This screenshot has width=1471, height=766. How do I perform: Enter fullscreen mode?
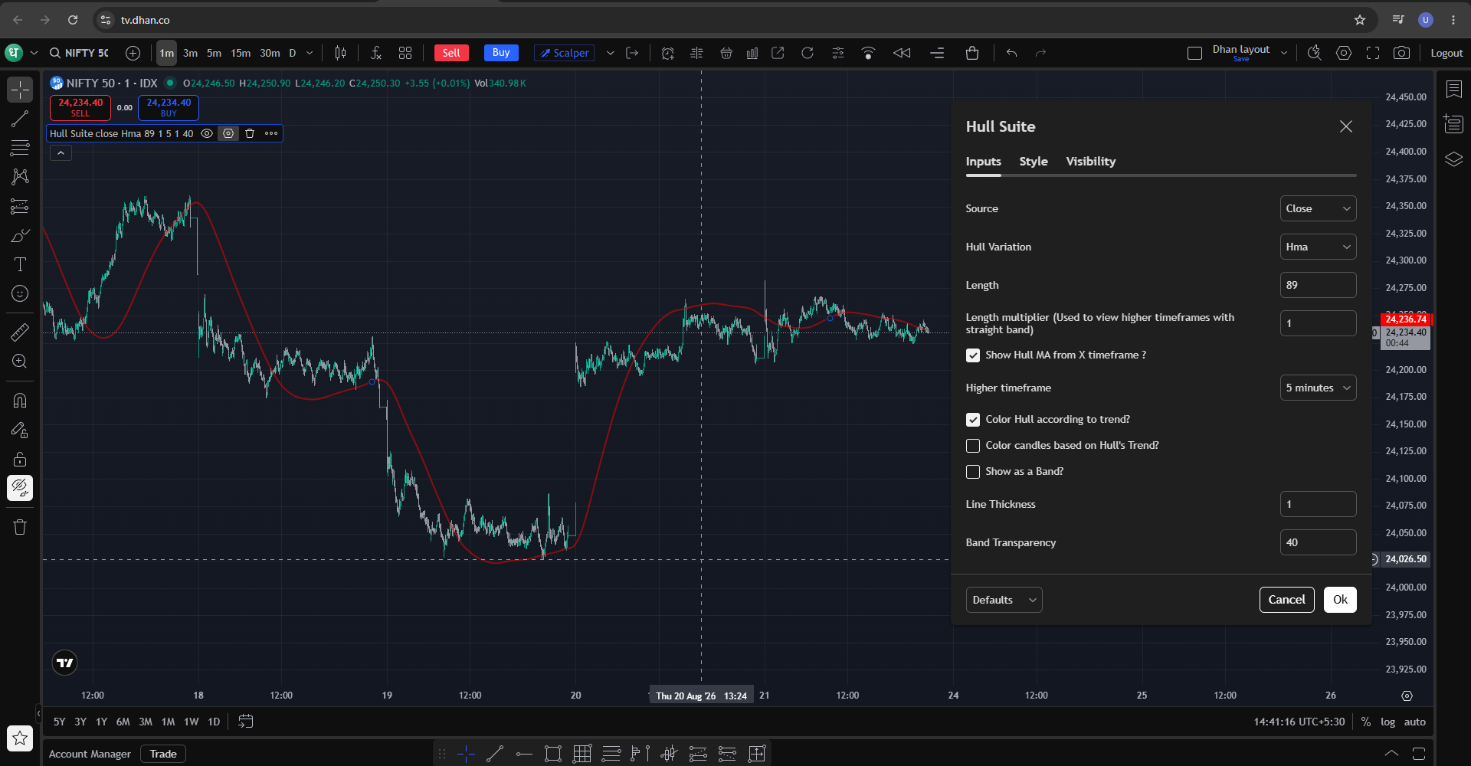[x=1373, y=53]
